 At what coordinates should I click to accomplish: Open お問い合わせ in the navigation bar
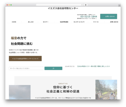(114, 22)
